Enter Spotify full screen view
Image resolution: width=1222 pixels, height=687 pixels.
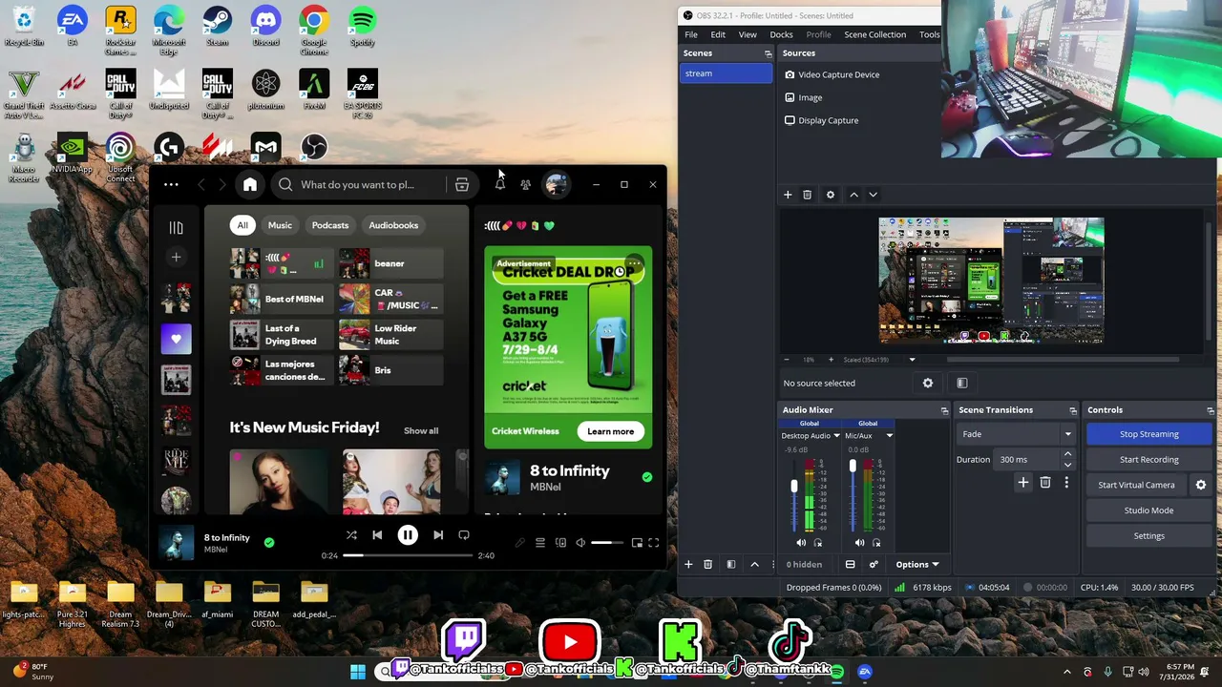(654, 543)
